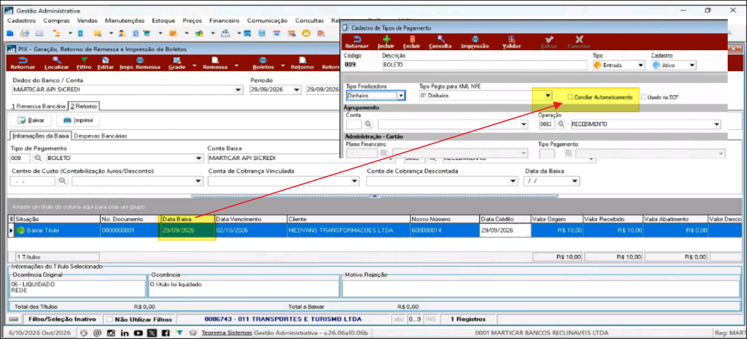
Task: Select the Data Baixa cell 29/09/2026
Action: 188,230
